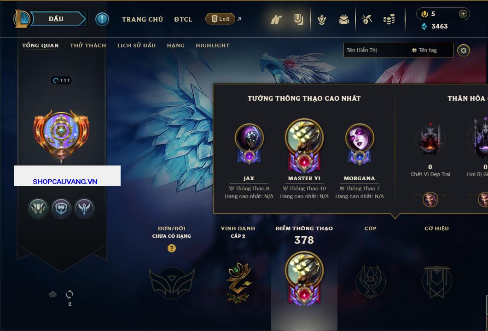Open the HIGHLIGHT tab
488x331 pixels.
click(213, 46)
